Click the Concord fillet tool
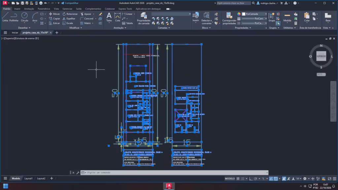Viewport: 338px width, 190px height. click(x=87, y=18)
